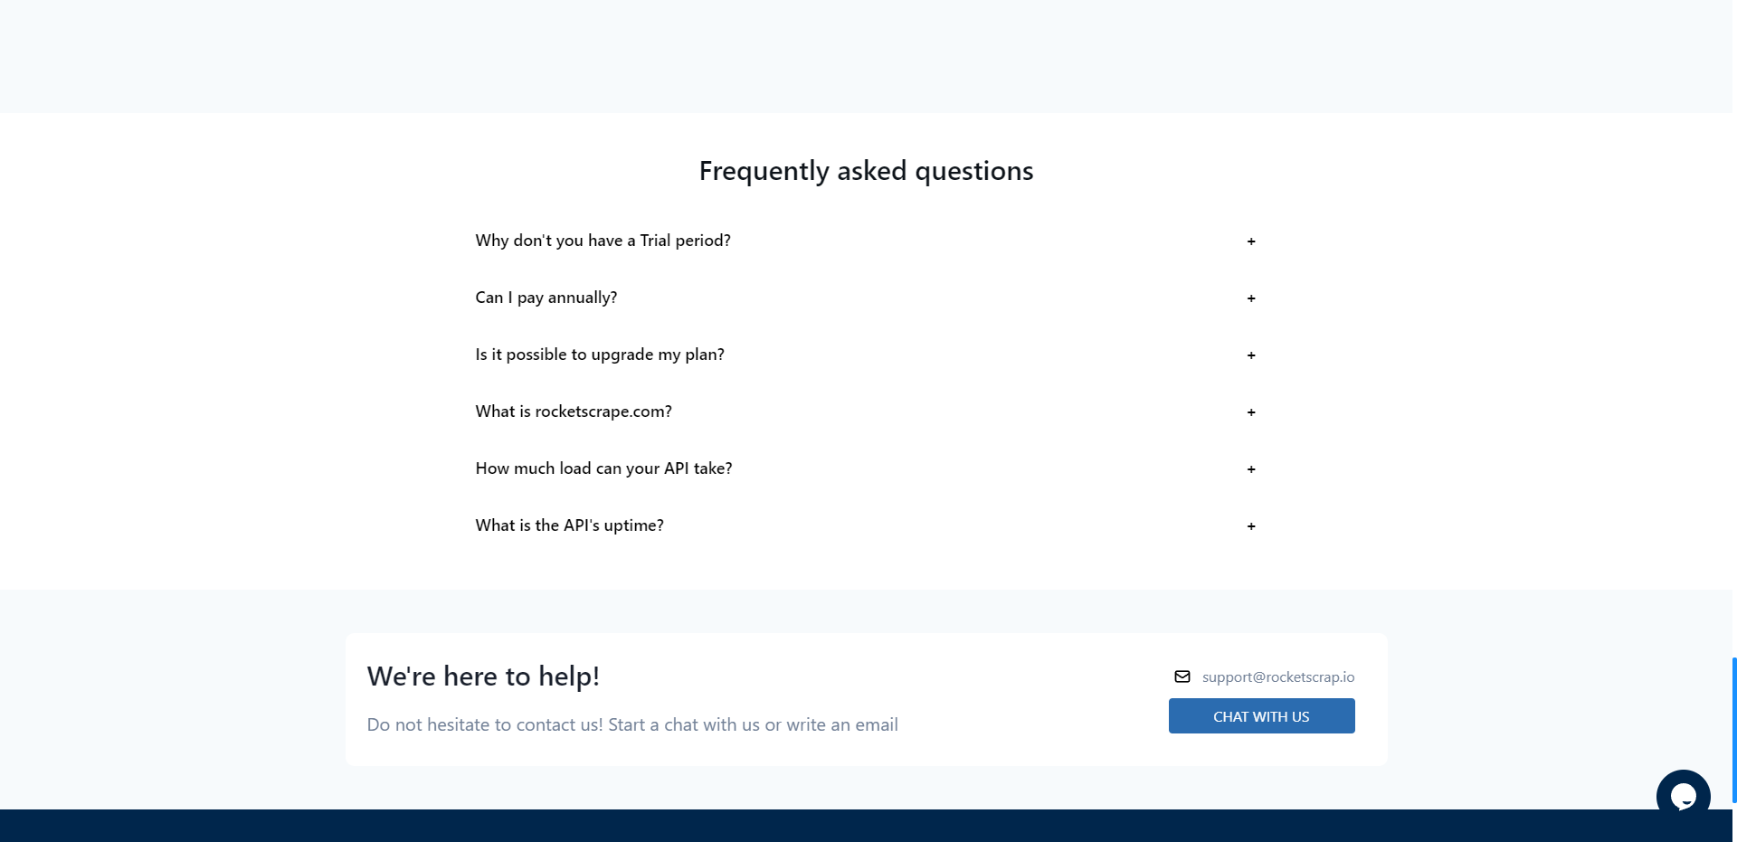Click the 'Frequently asked questions' heading
This screenshot has width=1737, height=842.
click(866, 171)
